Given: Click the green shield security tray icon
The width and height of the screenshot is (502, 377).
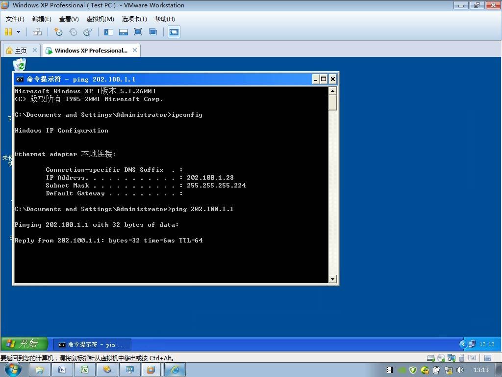Looking at the screenshot, I should 413,370.
